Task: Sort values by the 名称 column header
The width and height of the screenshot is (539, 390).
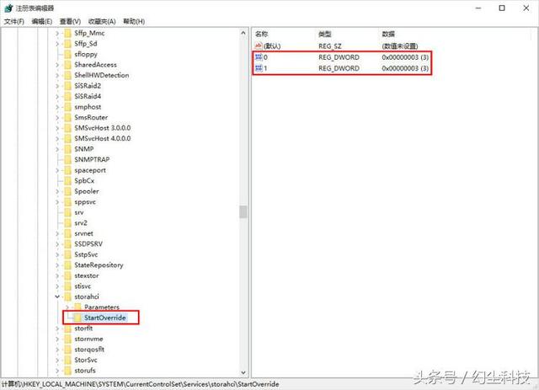Action: pyautogui.click(x=262, y=34)
